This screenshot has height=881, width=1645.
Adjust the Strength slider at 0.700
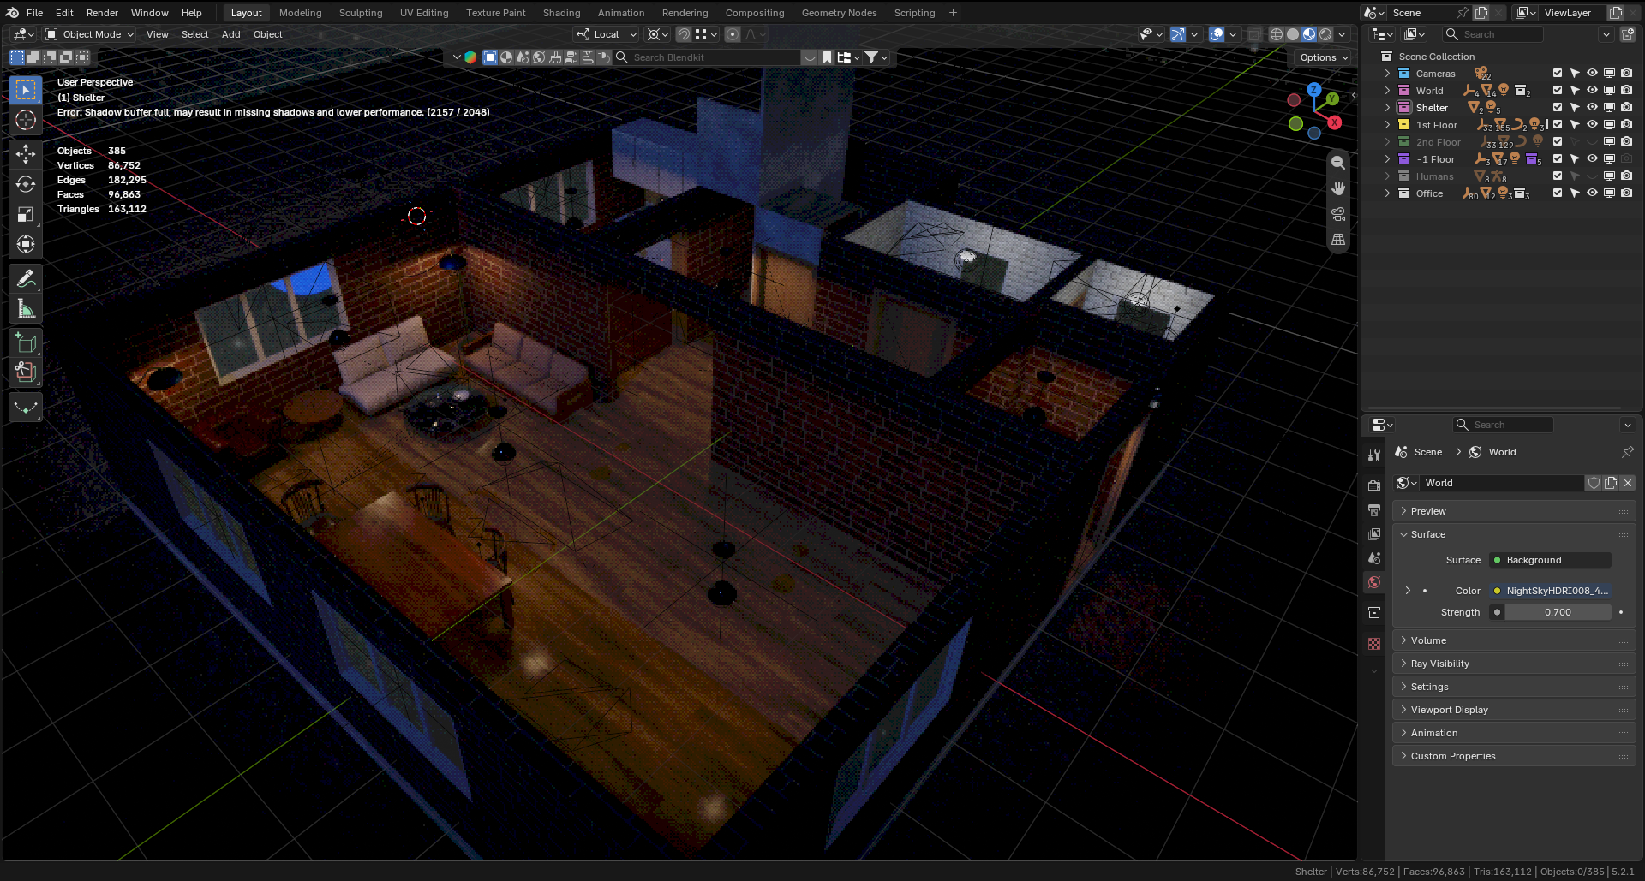[1558, 612]
